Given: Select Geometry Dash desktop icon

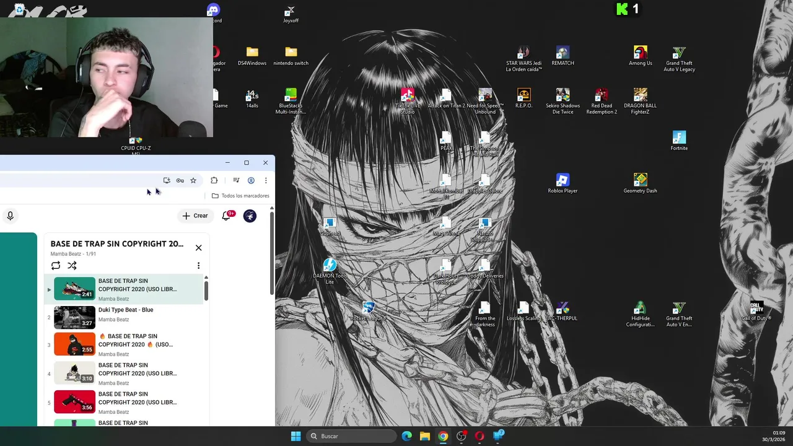Looking at the screenshot, I should coord(640,184).
